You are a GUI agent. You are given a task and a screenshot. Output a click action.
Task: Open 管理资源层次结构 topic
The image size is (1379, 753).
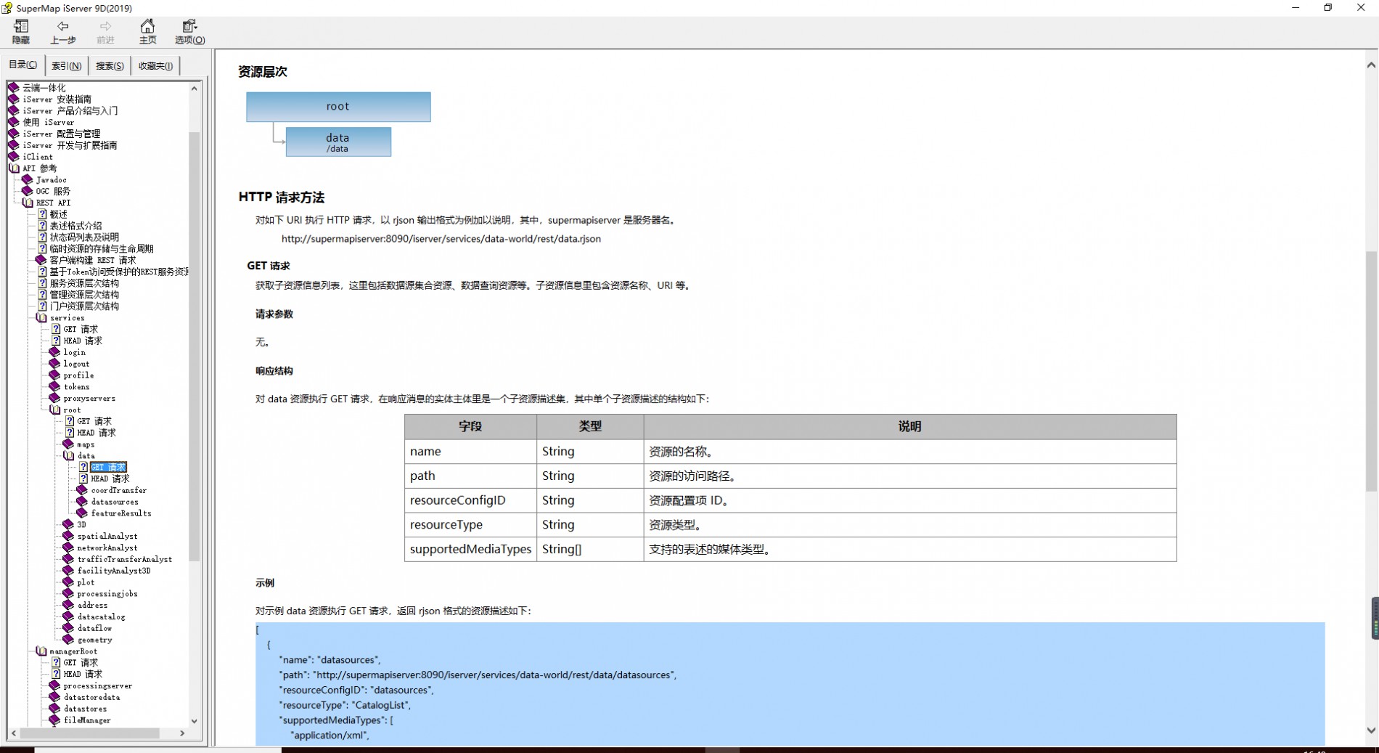point(84,295)
